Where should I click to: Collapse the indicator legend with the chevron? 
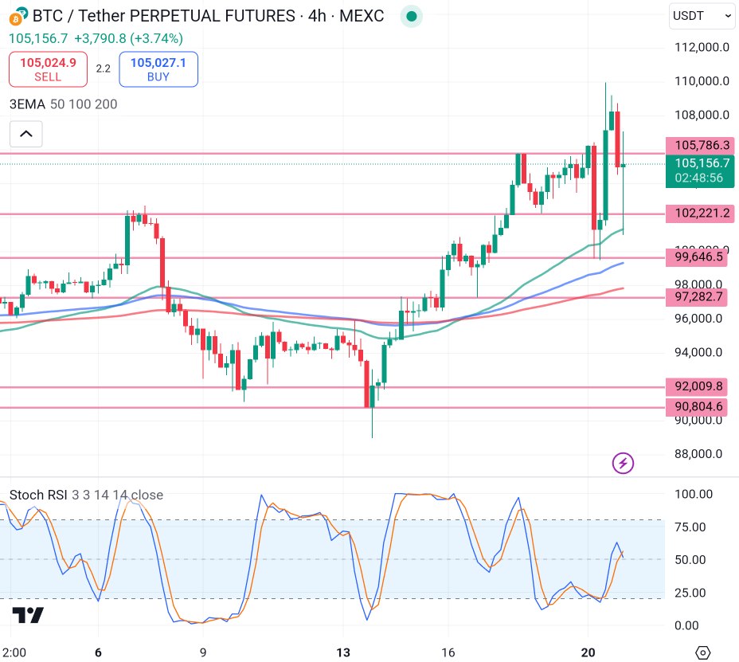click(x=25, y=134)
